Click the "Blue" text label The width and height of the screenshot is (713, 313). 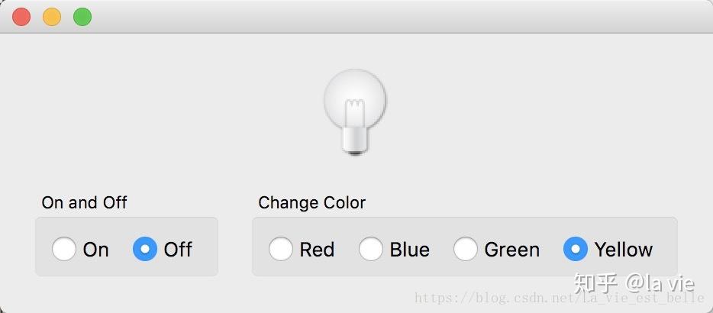click(x=410, y=250)
